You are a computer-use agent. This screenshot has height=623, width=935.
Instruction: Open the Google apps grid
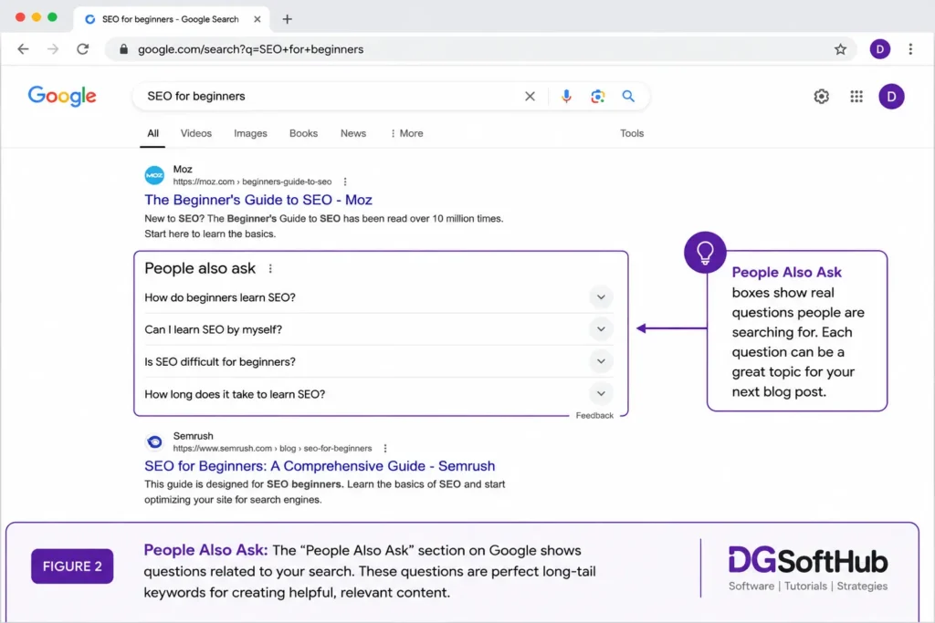click(x=856, y=96)
